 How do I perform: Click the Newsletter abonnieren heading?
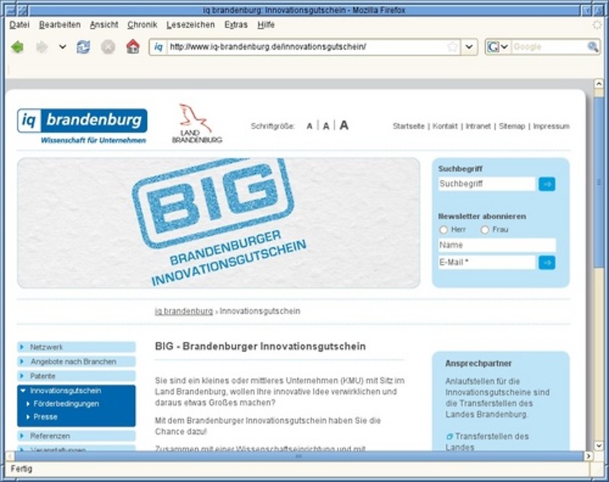tap(482, 217)
